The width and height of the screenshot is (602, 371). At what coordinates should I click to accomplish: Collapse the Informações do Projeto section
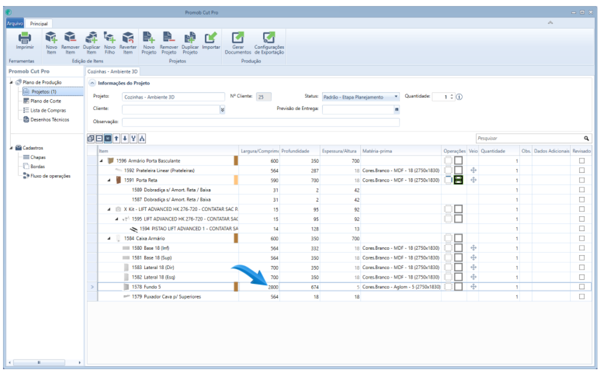click(92, 83)
